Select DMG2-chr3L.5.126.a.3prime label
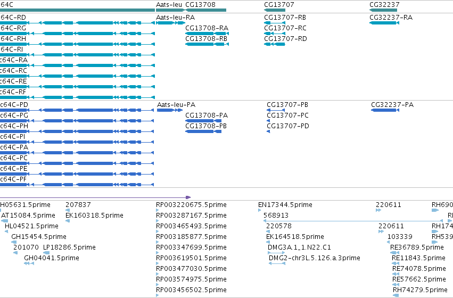The image size is (453, 298). pos(314,258)
